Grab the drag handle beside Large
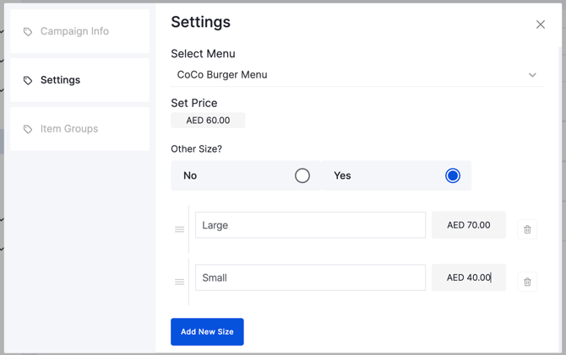This screenshot has height=355, width=566. (x=179, y=229)
